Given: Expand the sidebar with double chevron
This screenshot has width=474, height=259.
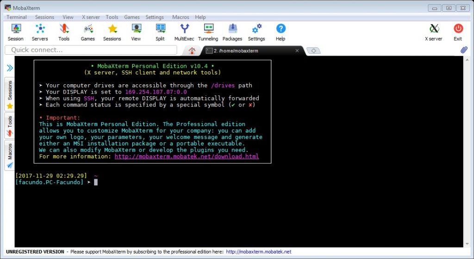Looking at the screenshot, I should [10, 68].
